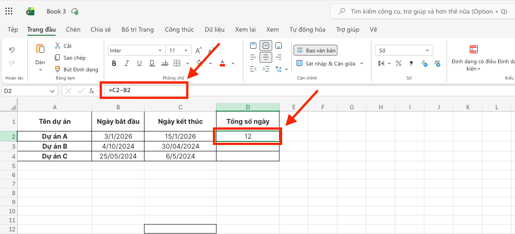The height and width of the screenshot is (234, 515).
Task: Undo the last action
Action: (x=12, y=50)
